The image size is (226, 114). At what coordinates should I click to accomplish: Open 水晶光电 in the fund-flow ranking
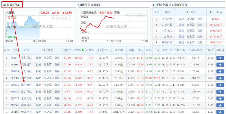(167, 31)
